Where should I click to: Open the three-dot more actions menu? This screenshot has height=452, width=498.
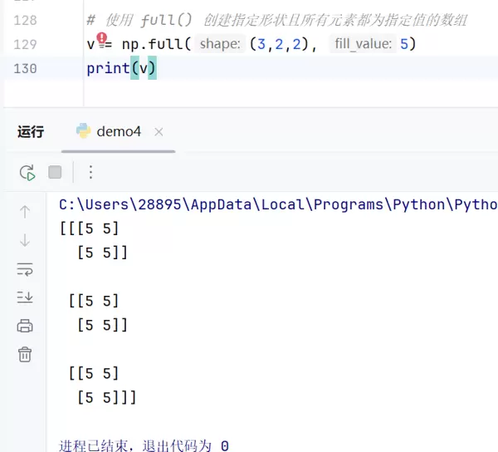[91, 173]
